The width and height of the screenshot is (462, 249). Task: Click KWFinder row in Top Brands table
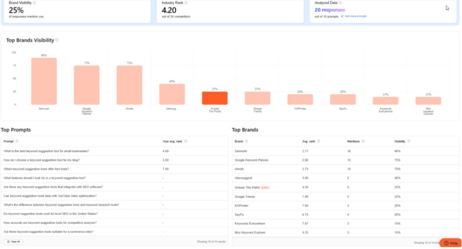346,206
